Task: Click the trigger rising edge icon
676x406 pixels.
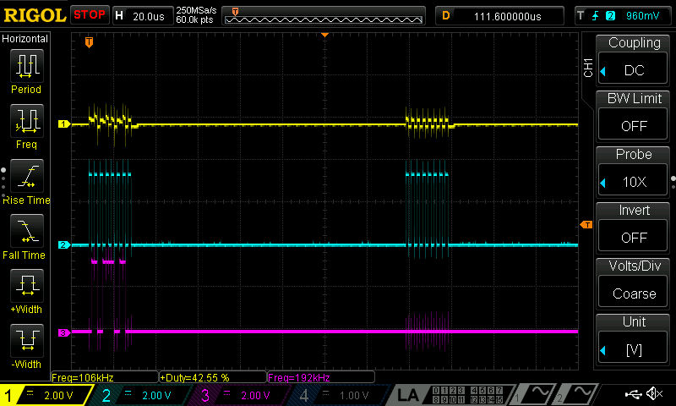Action: click(596, 16)
